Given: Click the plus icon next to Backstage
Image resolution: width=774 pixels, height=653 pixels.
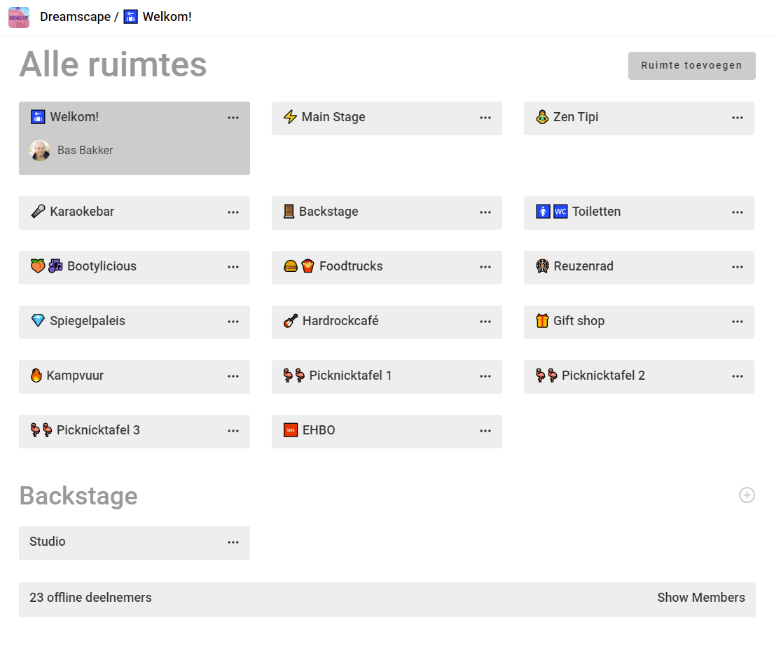Looking at the screenshot, I should tap(747, 495).
